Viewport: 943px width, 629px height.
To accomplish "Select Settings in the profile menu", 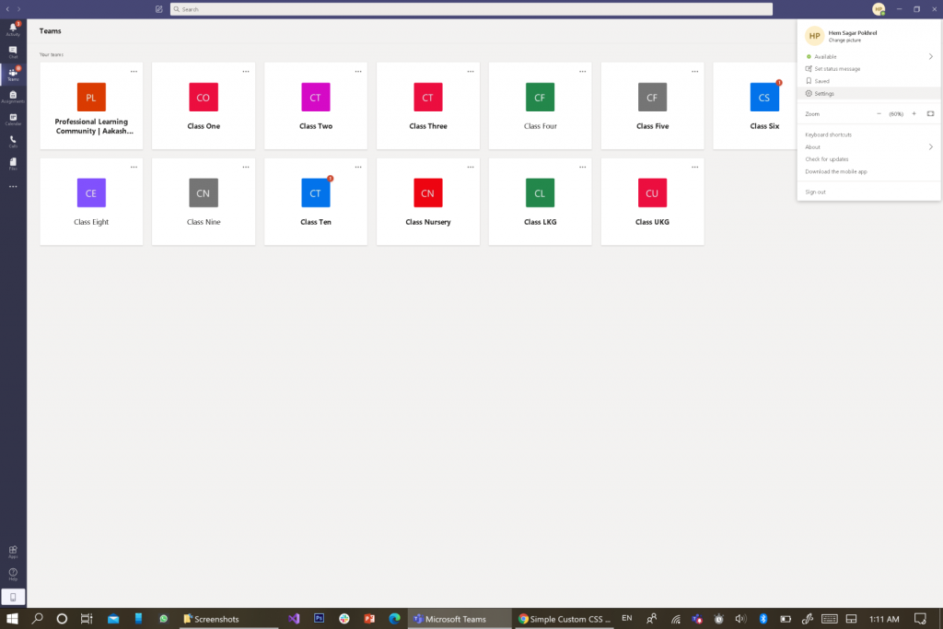I will (824, 93).
